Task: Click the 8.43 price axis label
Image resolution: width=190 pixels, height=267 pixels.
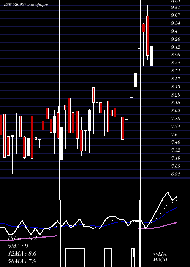Action: point(176,87)
